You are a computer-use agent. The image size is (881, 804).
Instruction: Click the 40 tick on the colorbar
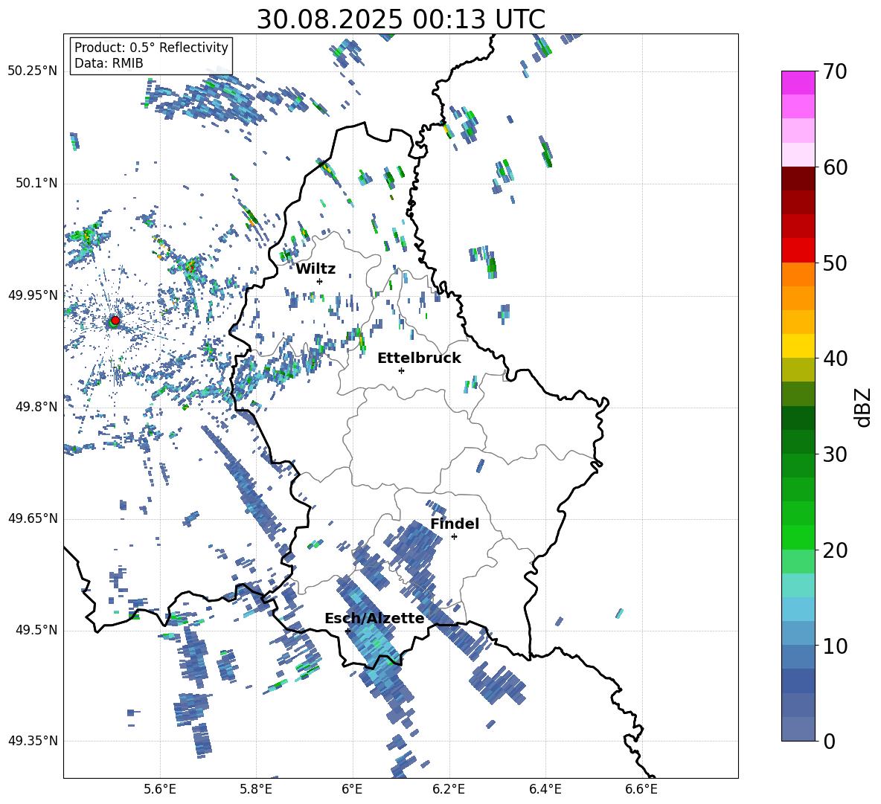(x=835, y=358)
